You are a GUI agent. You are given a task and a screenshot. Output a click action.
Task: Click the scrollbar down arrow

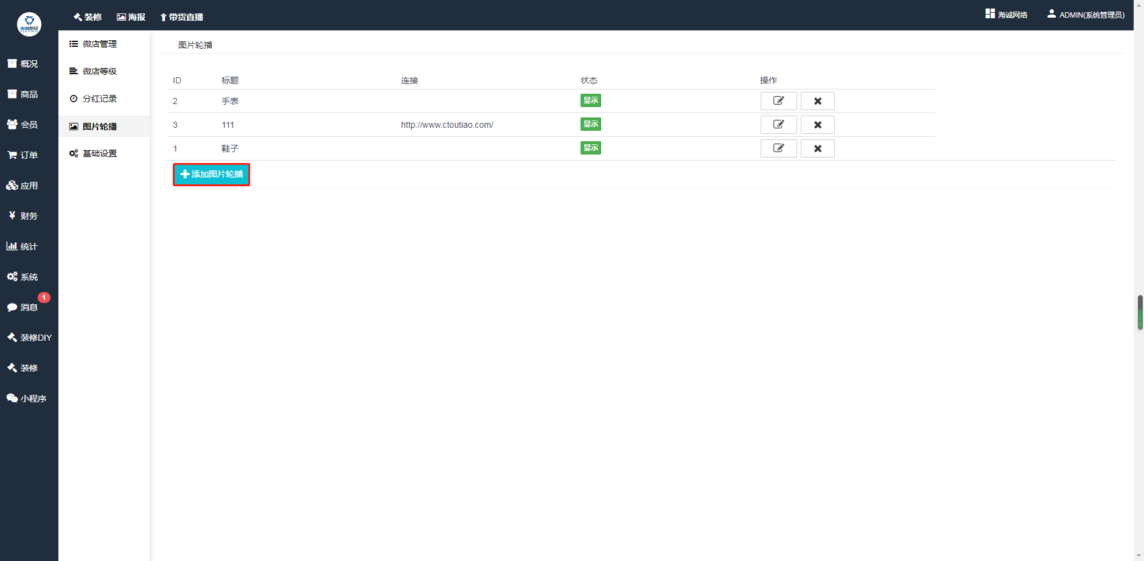tap(1140, 556)
